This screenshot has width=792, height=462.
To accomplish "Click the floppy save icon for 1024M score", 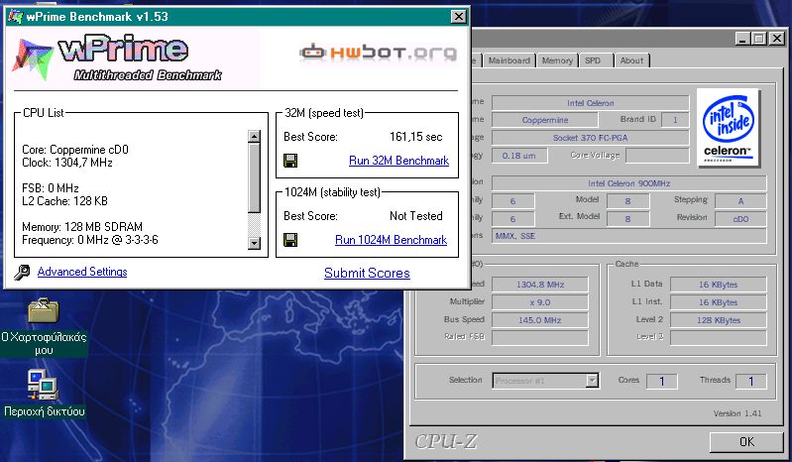I will (290, 240).
